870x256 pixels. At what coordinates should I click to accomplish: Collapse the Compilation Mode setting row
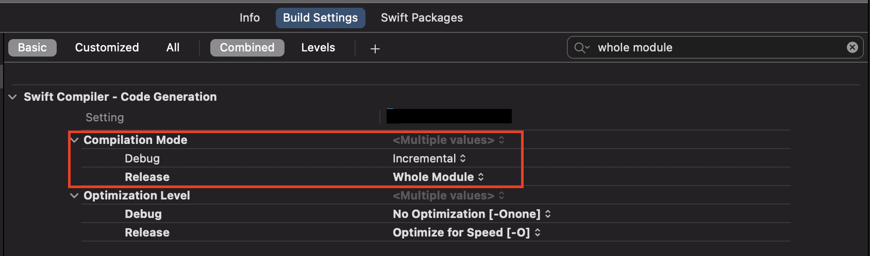pyautogui.click(x=75, y=140)
